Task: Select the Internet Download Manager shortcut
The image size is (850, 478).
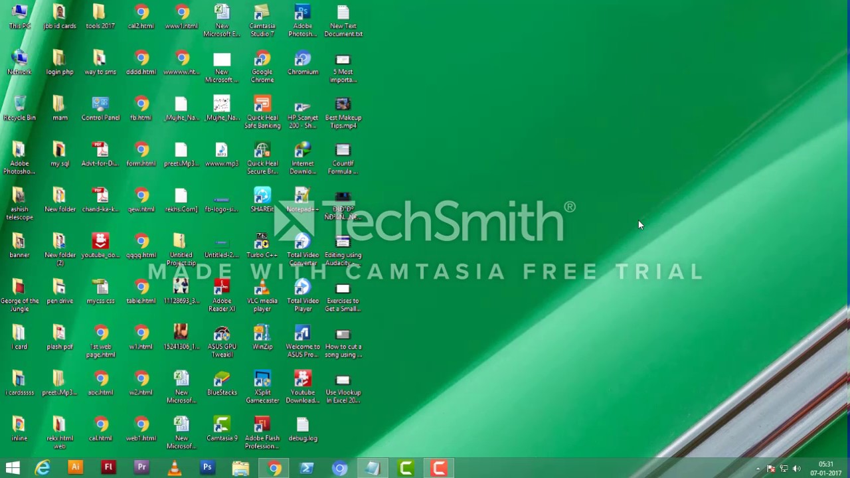Action: coord(303,159)
